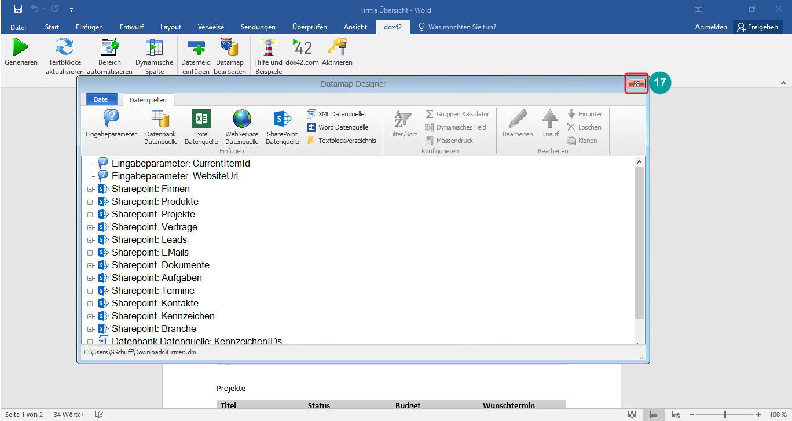Screen dimensions: 792x421
Task: Click the Redo icon in title bar
Action: tap(55, 9)
